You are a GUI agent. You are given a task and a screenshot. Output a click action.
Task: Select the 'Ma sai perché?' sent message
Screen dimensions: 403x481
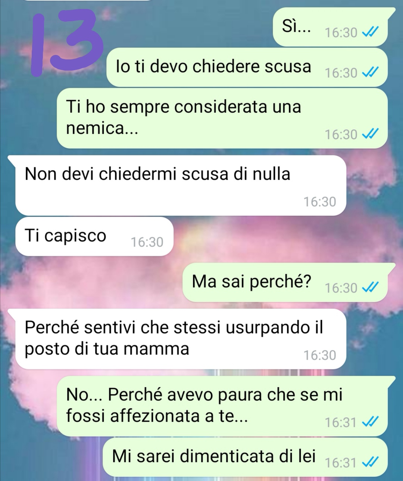tap(289, 282)
